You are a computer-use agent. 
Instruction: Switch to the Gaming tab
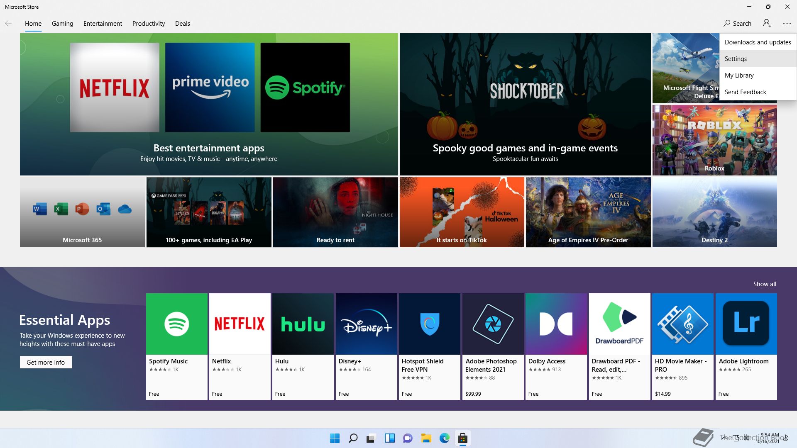(x=62, y=23)
